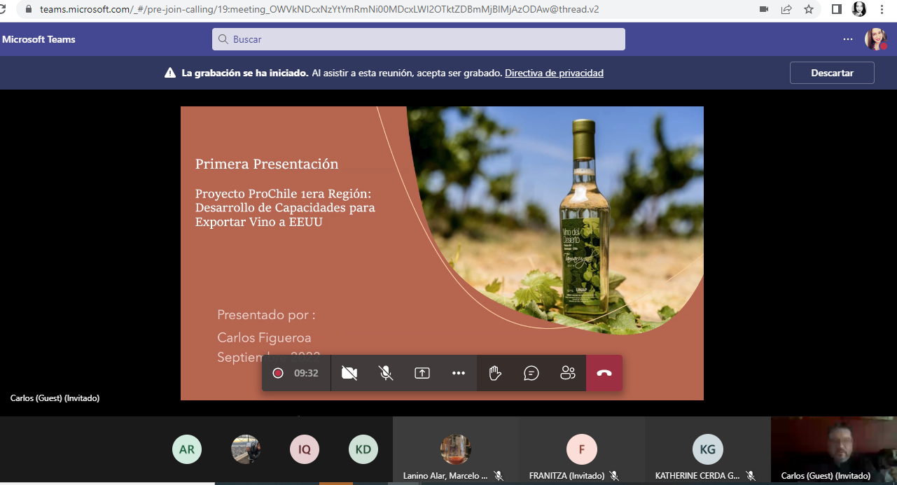Dismiss the recording notice with Descartar
The height and width of the screenshot is (485, 897).
point(832,73)
